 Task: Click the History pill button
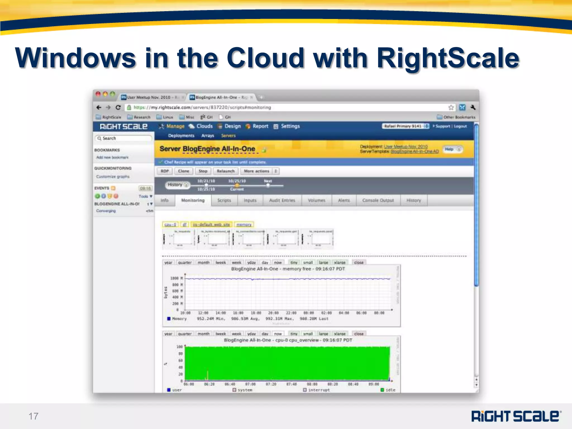coord(178,185)
